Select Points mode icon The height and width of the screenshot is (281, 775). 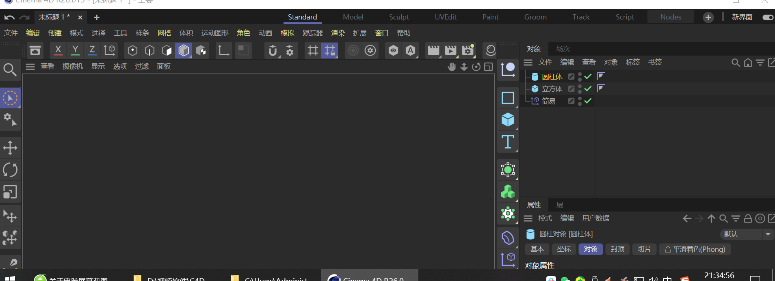[x=132, y=50]
